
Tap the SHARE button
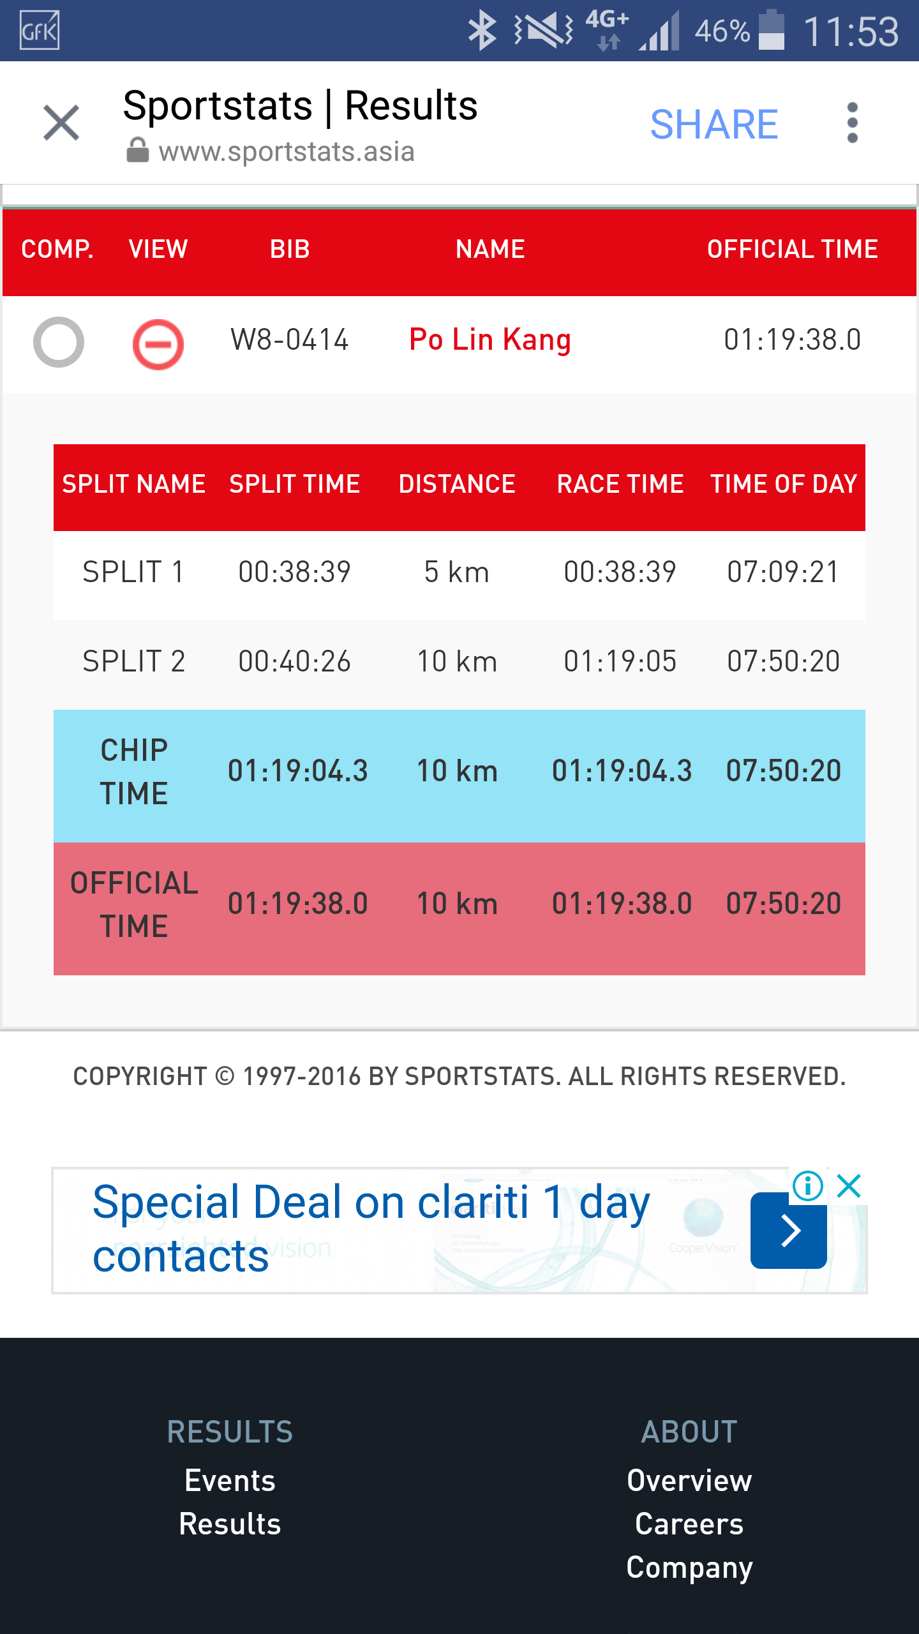[x=714, y=124]
